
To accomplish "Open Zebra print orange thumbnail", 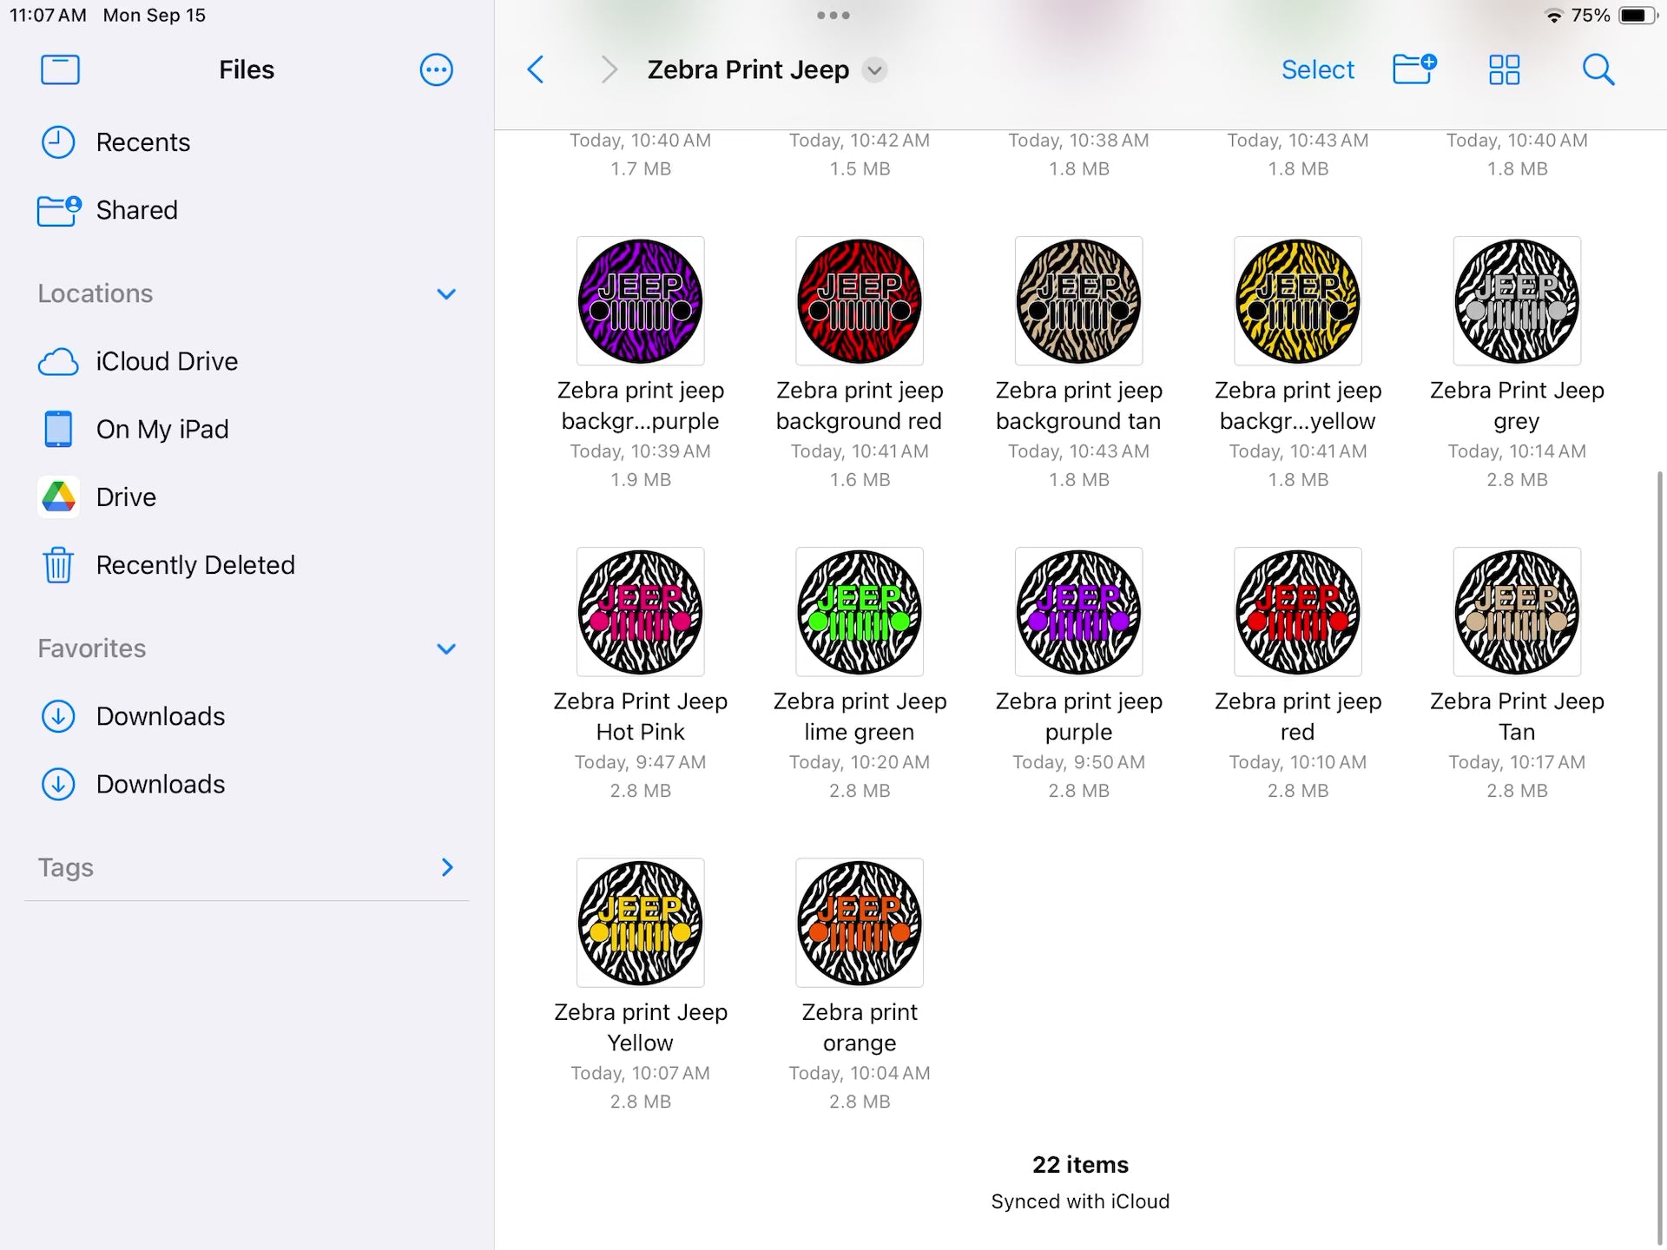I will [x=860, y=923].
